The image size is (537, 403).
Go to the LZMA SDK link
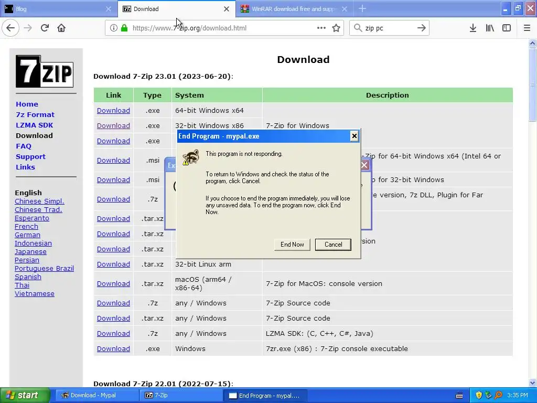(x=34, y=125)
